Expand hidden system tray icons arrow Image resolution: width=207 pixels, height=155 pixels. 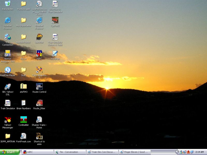point(177,152)
